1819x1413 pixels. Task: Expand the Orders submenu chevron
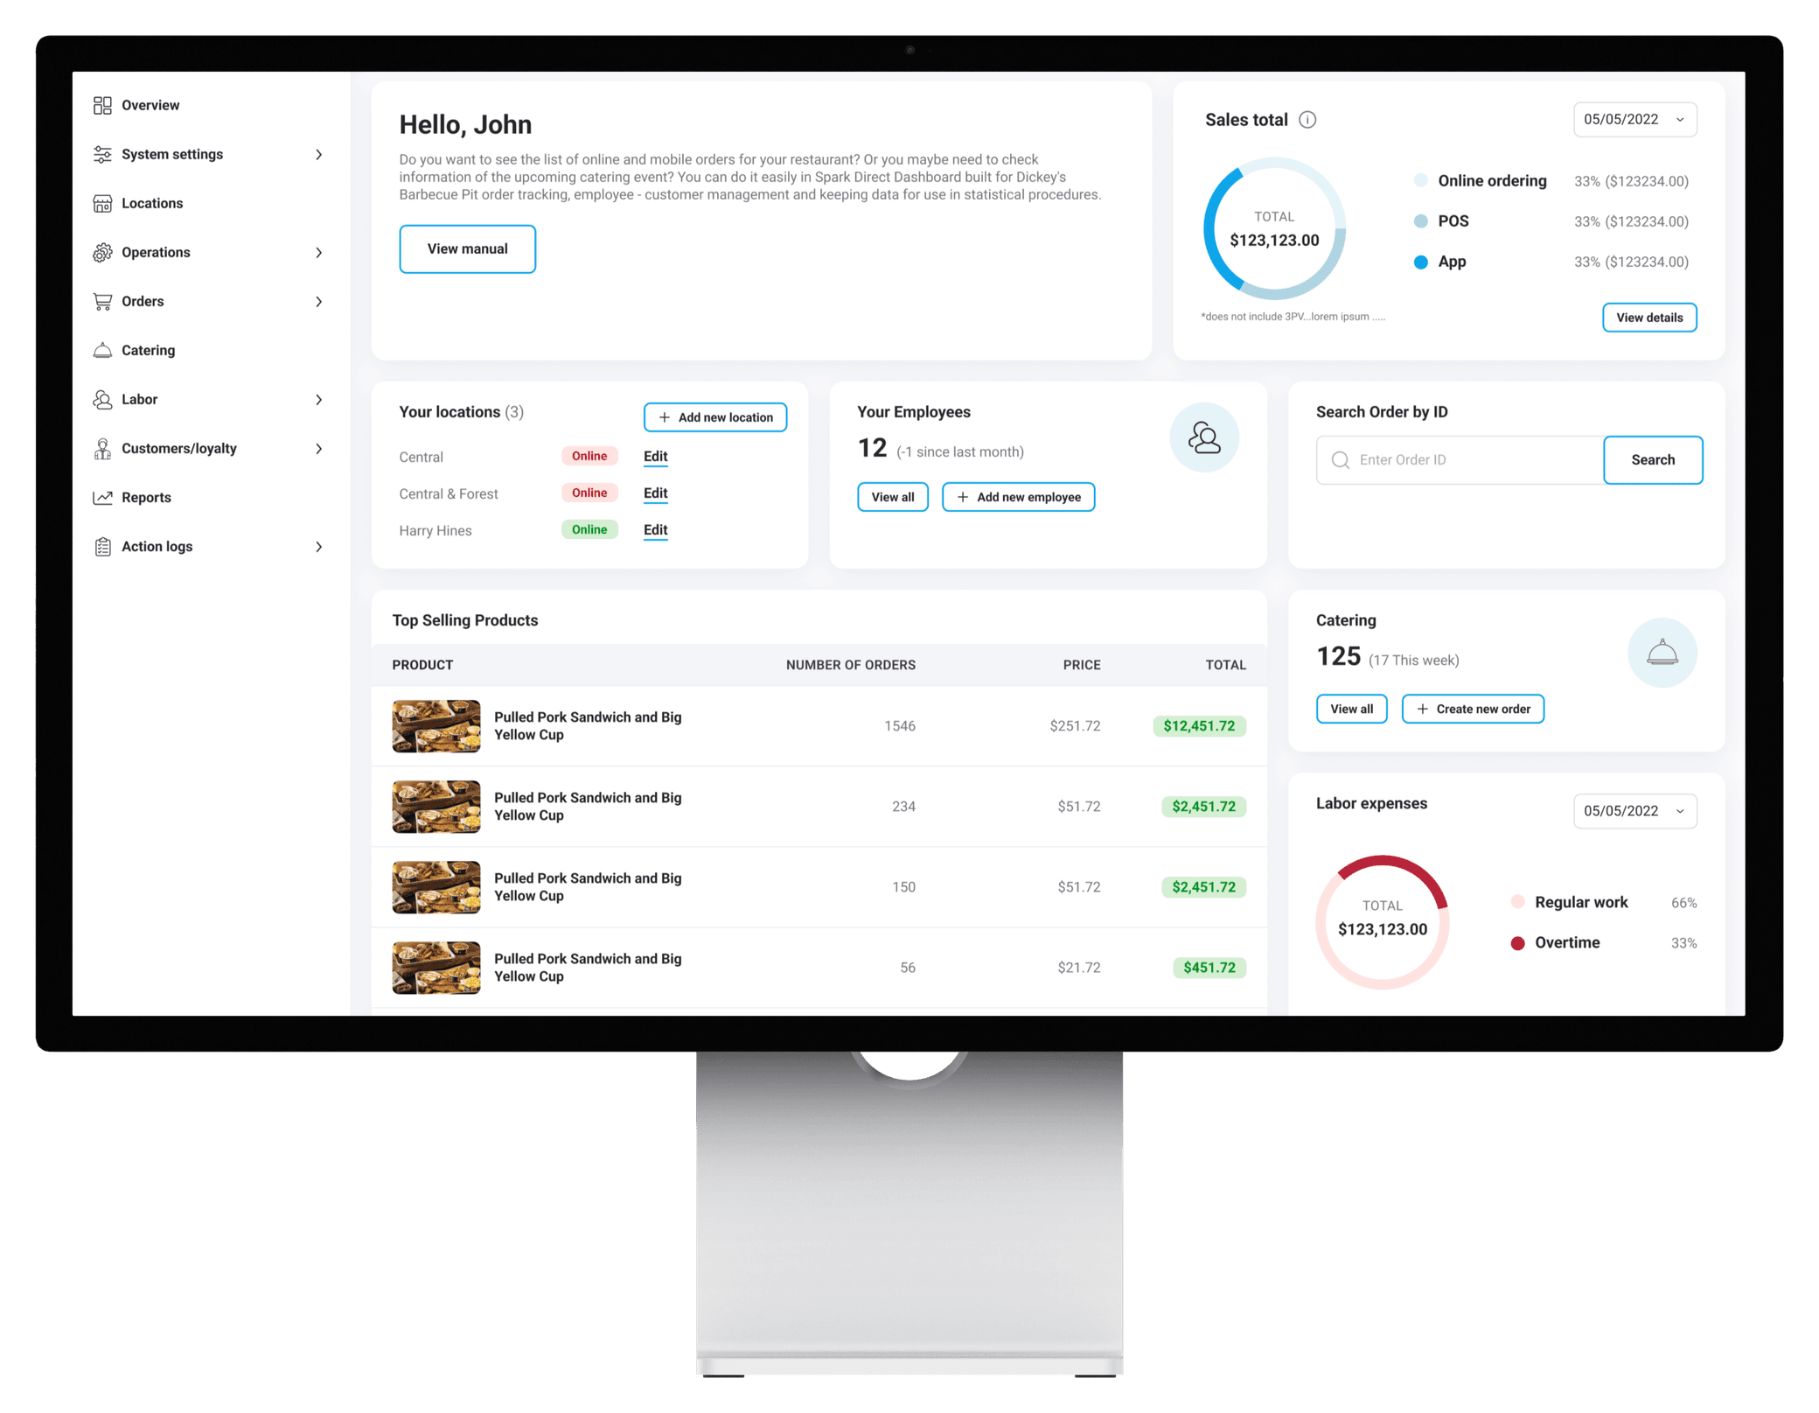(319, 302)
